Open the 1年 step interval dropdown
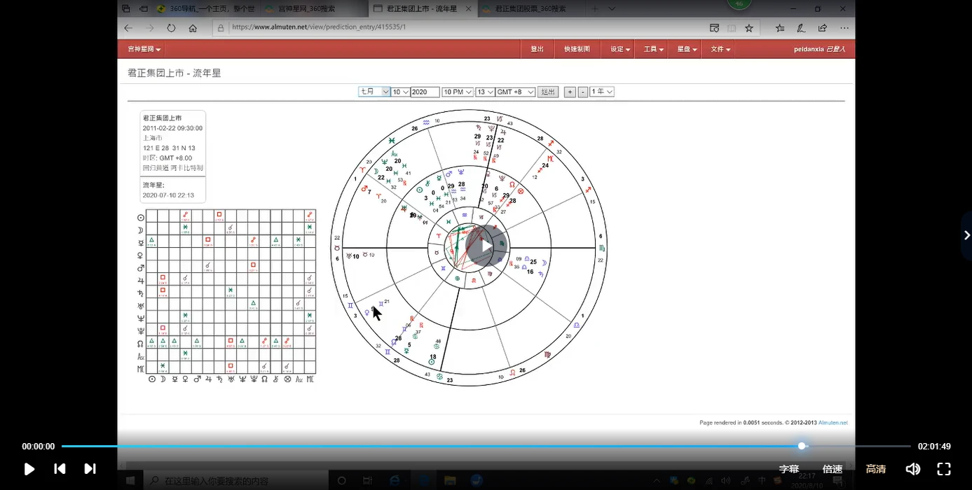This screenshot has width=972, height=490. click(x=602, y=92)
